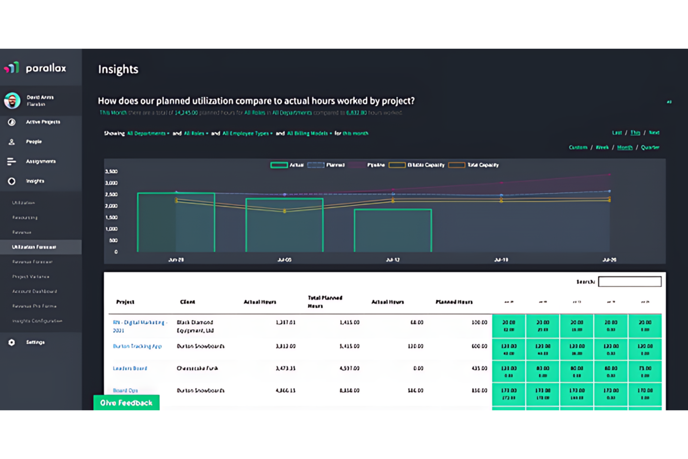Open Assignments via its lines icon
The height and width of the screenshot is (459, 688).
pos(12,161)
